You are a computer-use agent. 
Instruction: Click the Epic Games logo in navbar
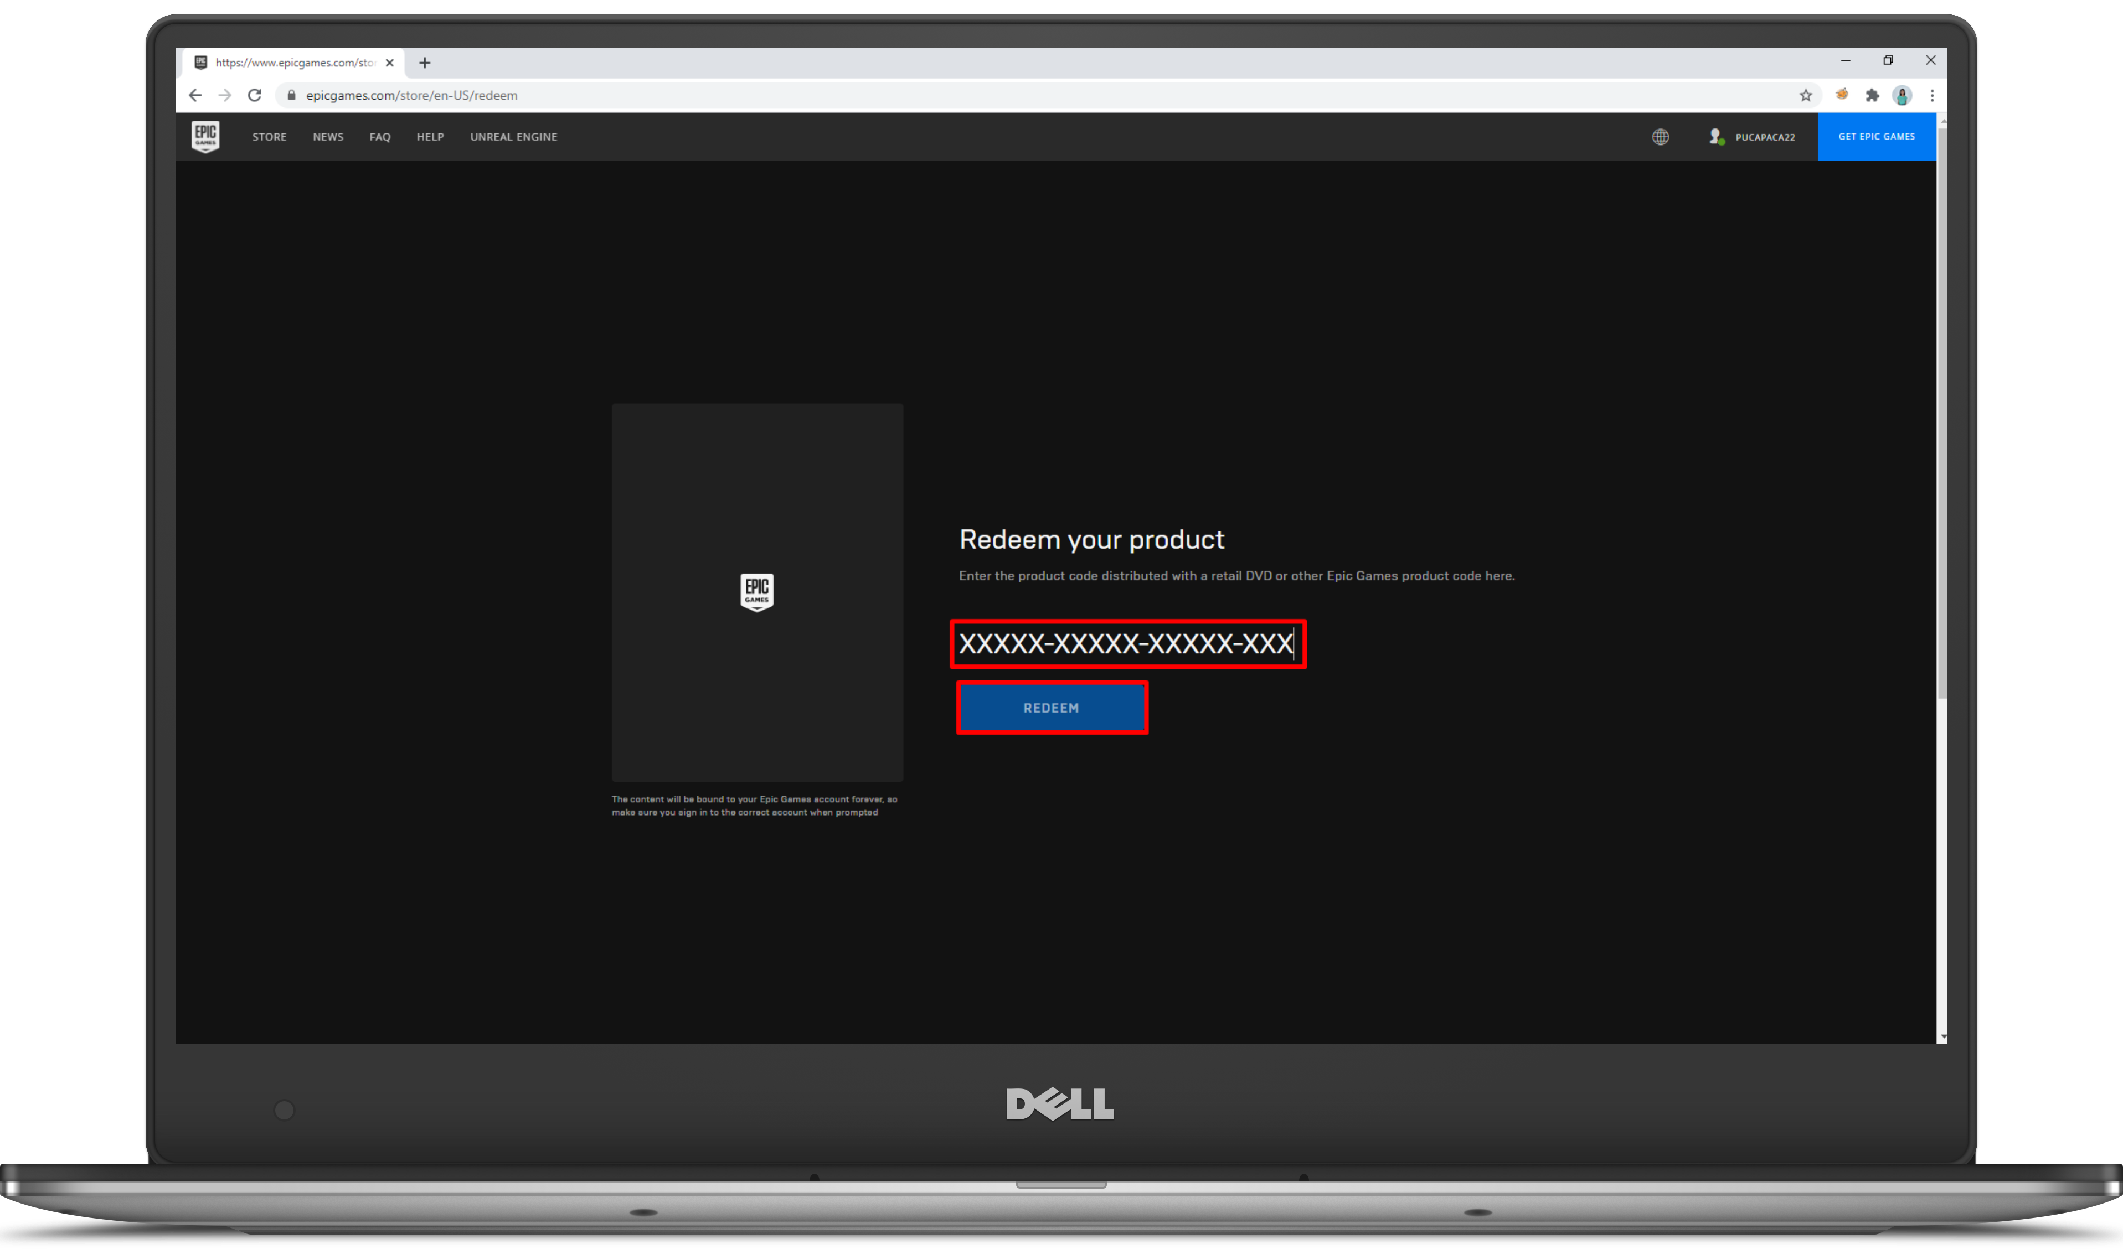coord(205,136)
